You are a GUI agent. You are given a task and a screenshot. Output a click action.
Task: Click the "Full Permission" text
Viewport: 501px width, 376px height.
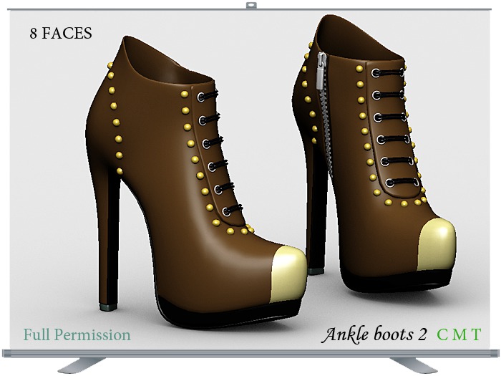[x=77, y=334]
